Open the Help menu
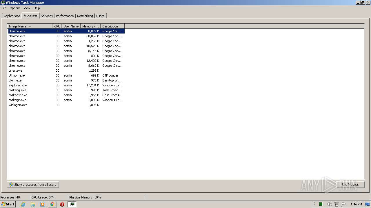This screenshot has width=371, height=208. (x=37, y=8)
